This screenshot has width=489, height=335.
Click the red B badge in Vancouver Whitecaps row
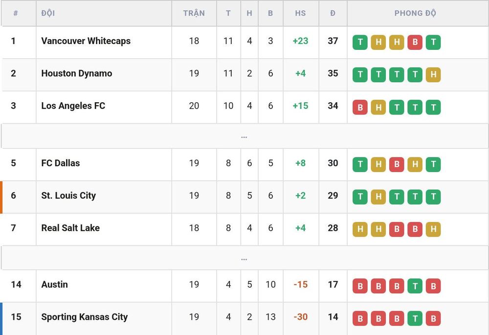415,42
